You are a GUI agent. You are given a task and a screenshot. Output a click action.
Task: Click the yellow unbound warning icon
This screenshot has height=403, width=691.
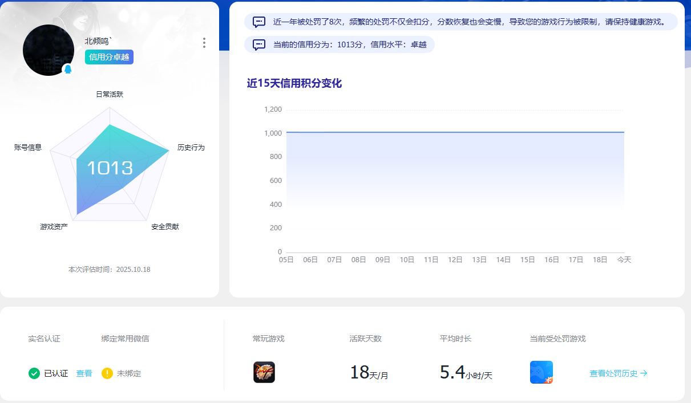(107, 373)
